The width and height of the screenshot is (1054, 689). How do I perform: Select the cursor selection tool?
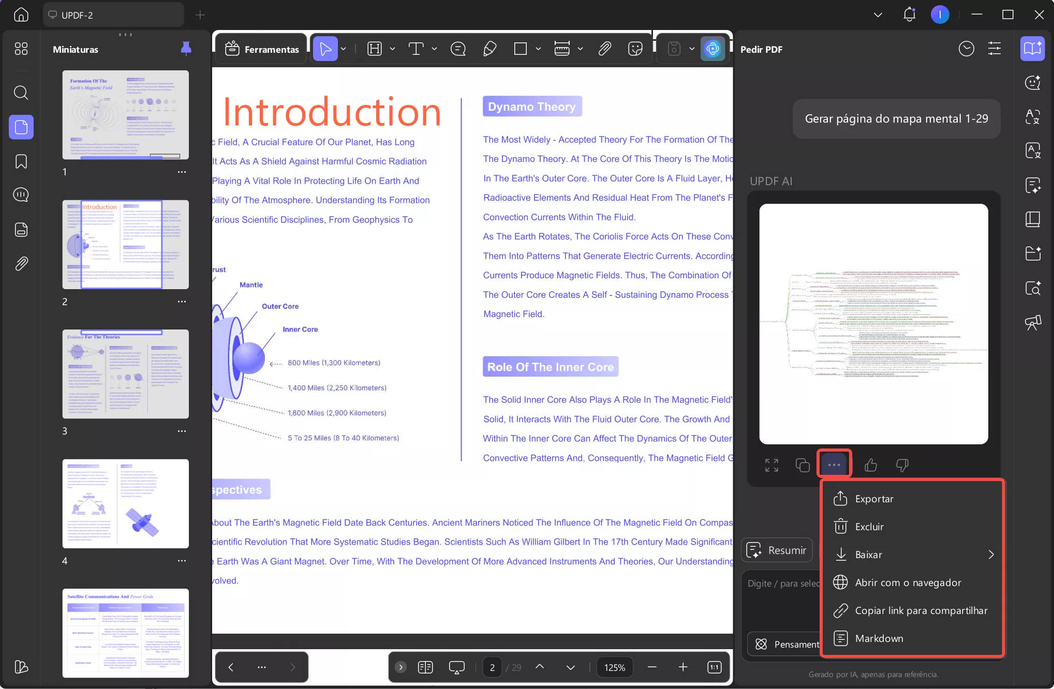coord(325,48)
